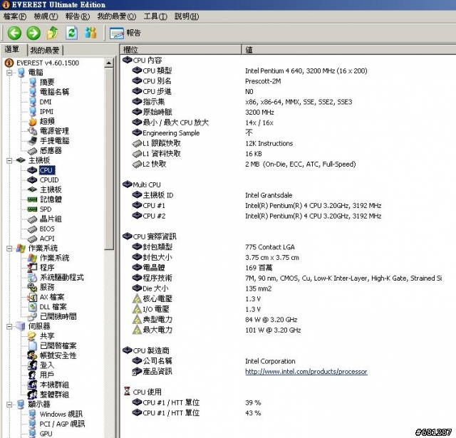Viewport: 456px width, 438px height.
Task: Select 摘要 in the tree
Action: click(x=47, y=82)
